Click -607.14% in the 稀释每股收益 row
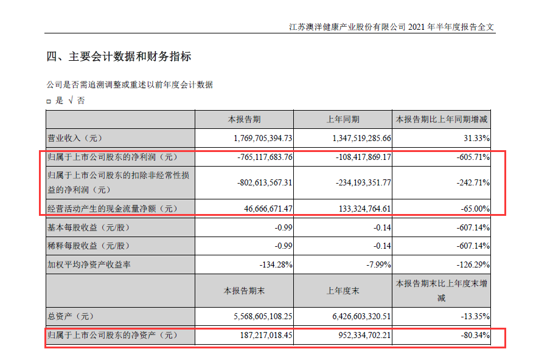Viewport: 536px width, 349px height. point(473,246)
